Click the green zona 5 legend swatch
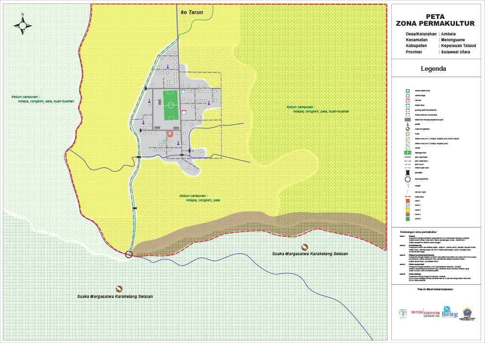485x343 pixels. 408,219
